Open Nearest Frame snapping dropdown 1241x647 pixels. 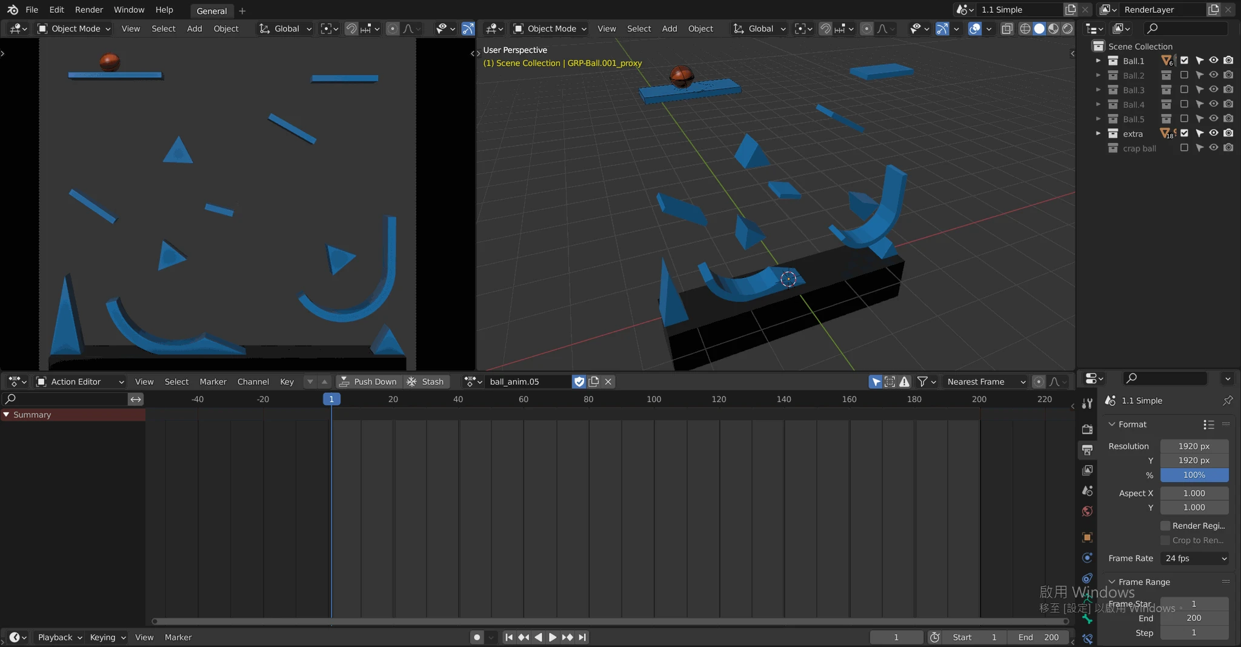[x=986, y=381]
